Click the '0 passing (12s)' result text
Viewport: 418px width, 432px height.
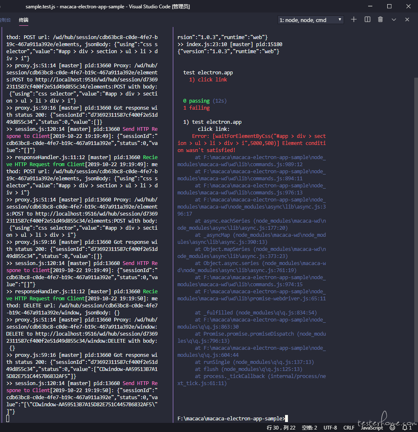pyautogui.click(x=205, y=101)
